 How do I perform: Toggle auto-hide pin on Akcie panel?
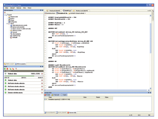[x=41, y=66]
